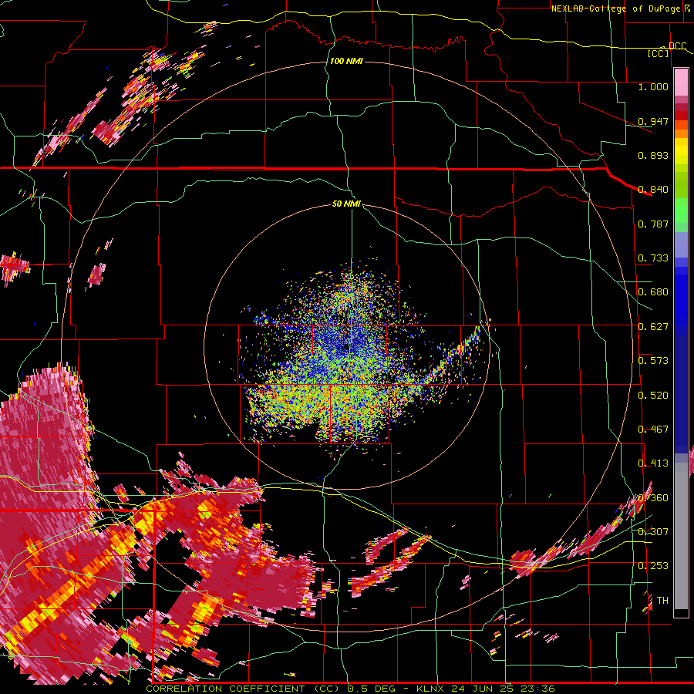Click the 0.307 scale value
694x694 pixels.
653,531
